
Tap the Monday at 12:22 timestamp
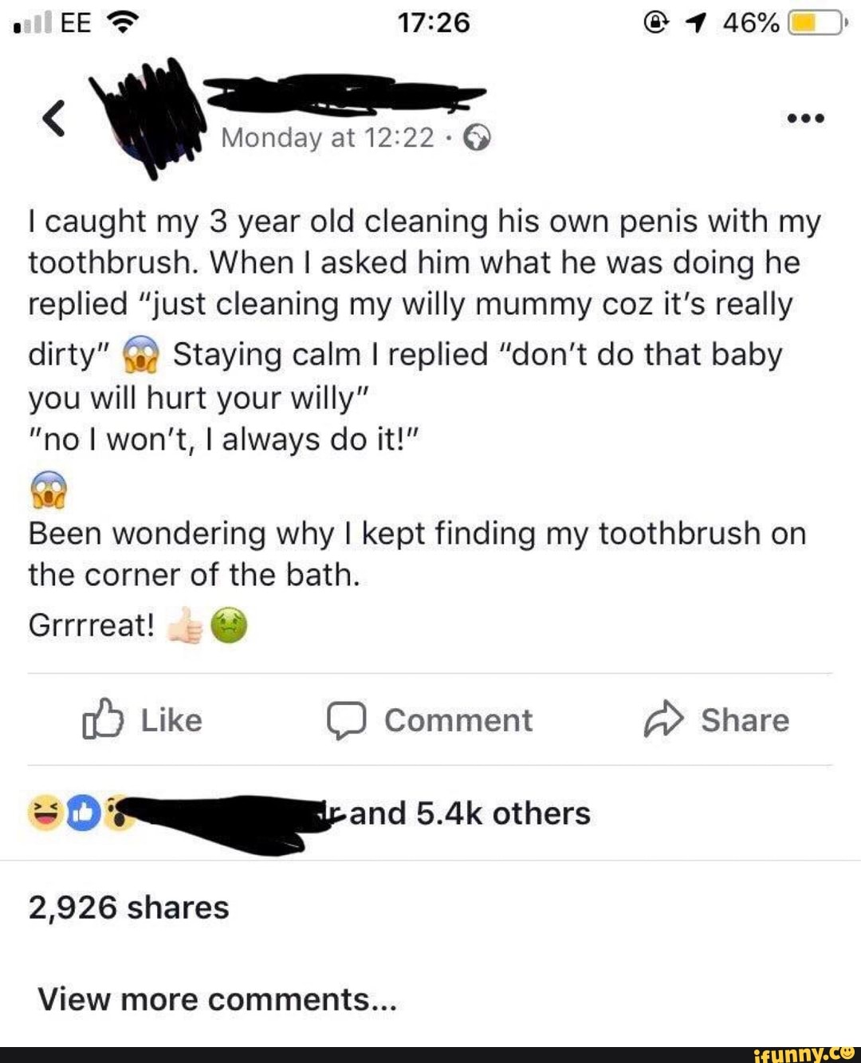(x=327, y=138)
